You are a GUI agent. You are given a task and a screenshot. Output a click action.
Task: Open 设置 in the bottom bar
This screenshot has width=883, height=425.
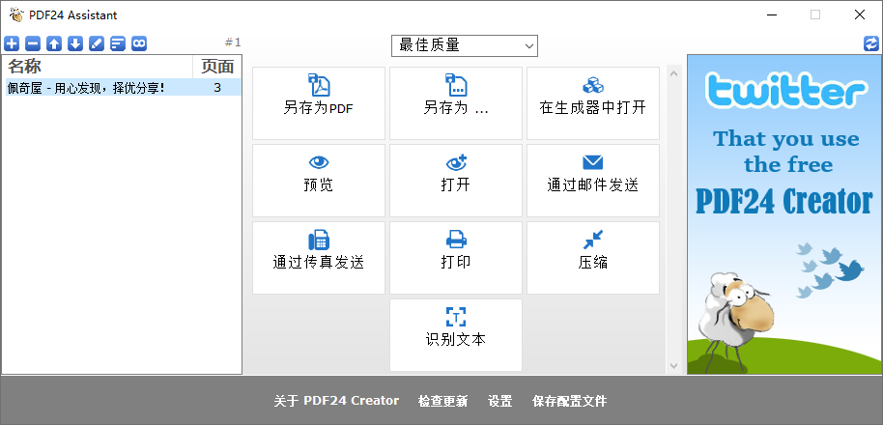(499, 401)
